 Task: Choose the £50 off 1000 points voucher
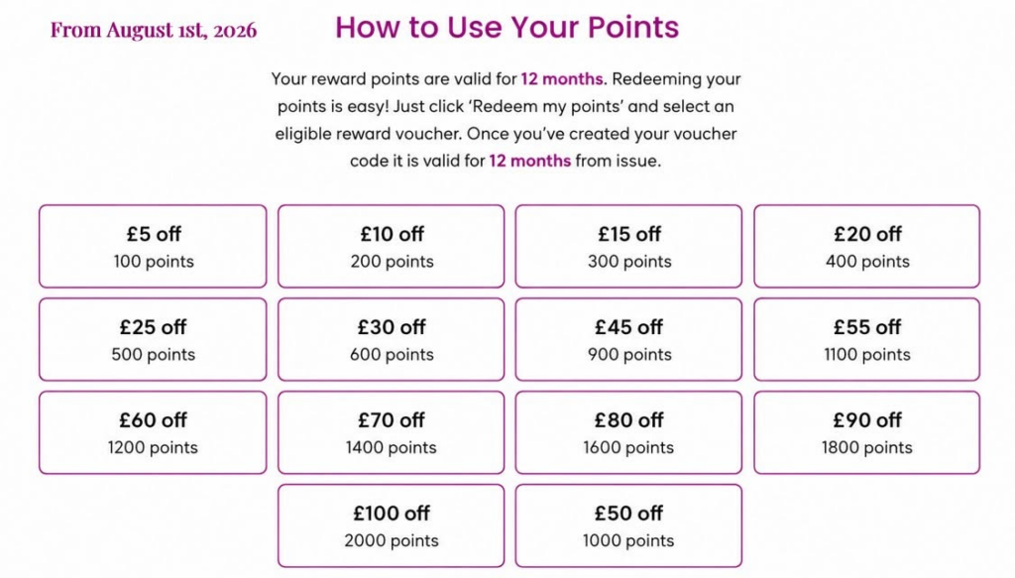[628, 525]
